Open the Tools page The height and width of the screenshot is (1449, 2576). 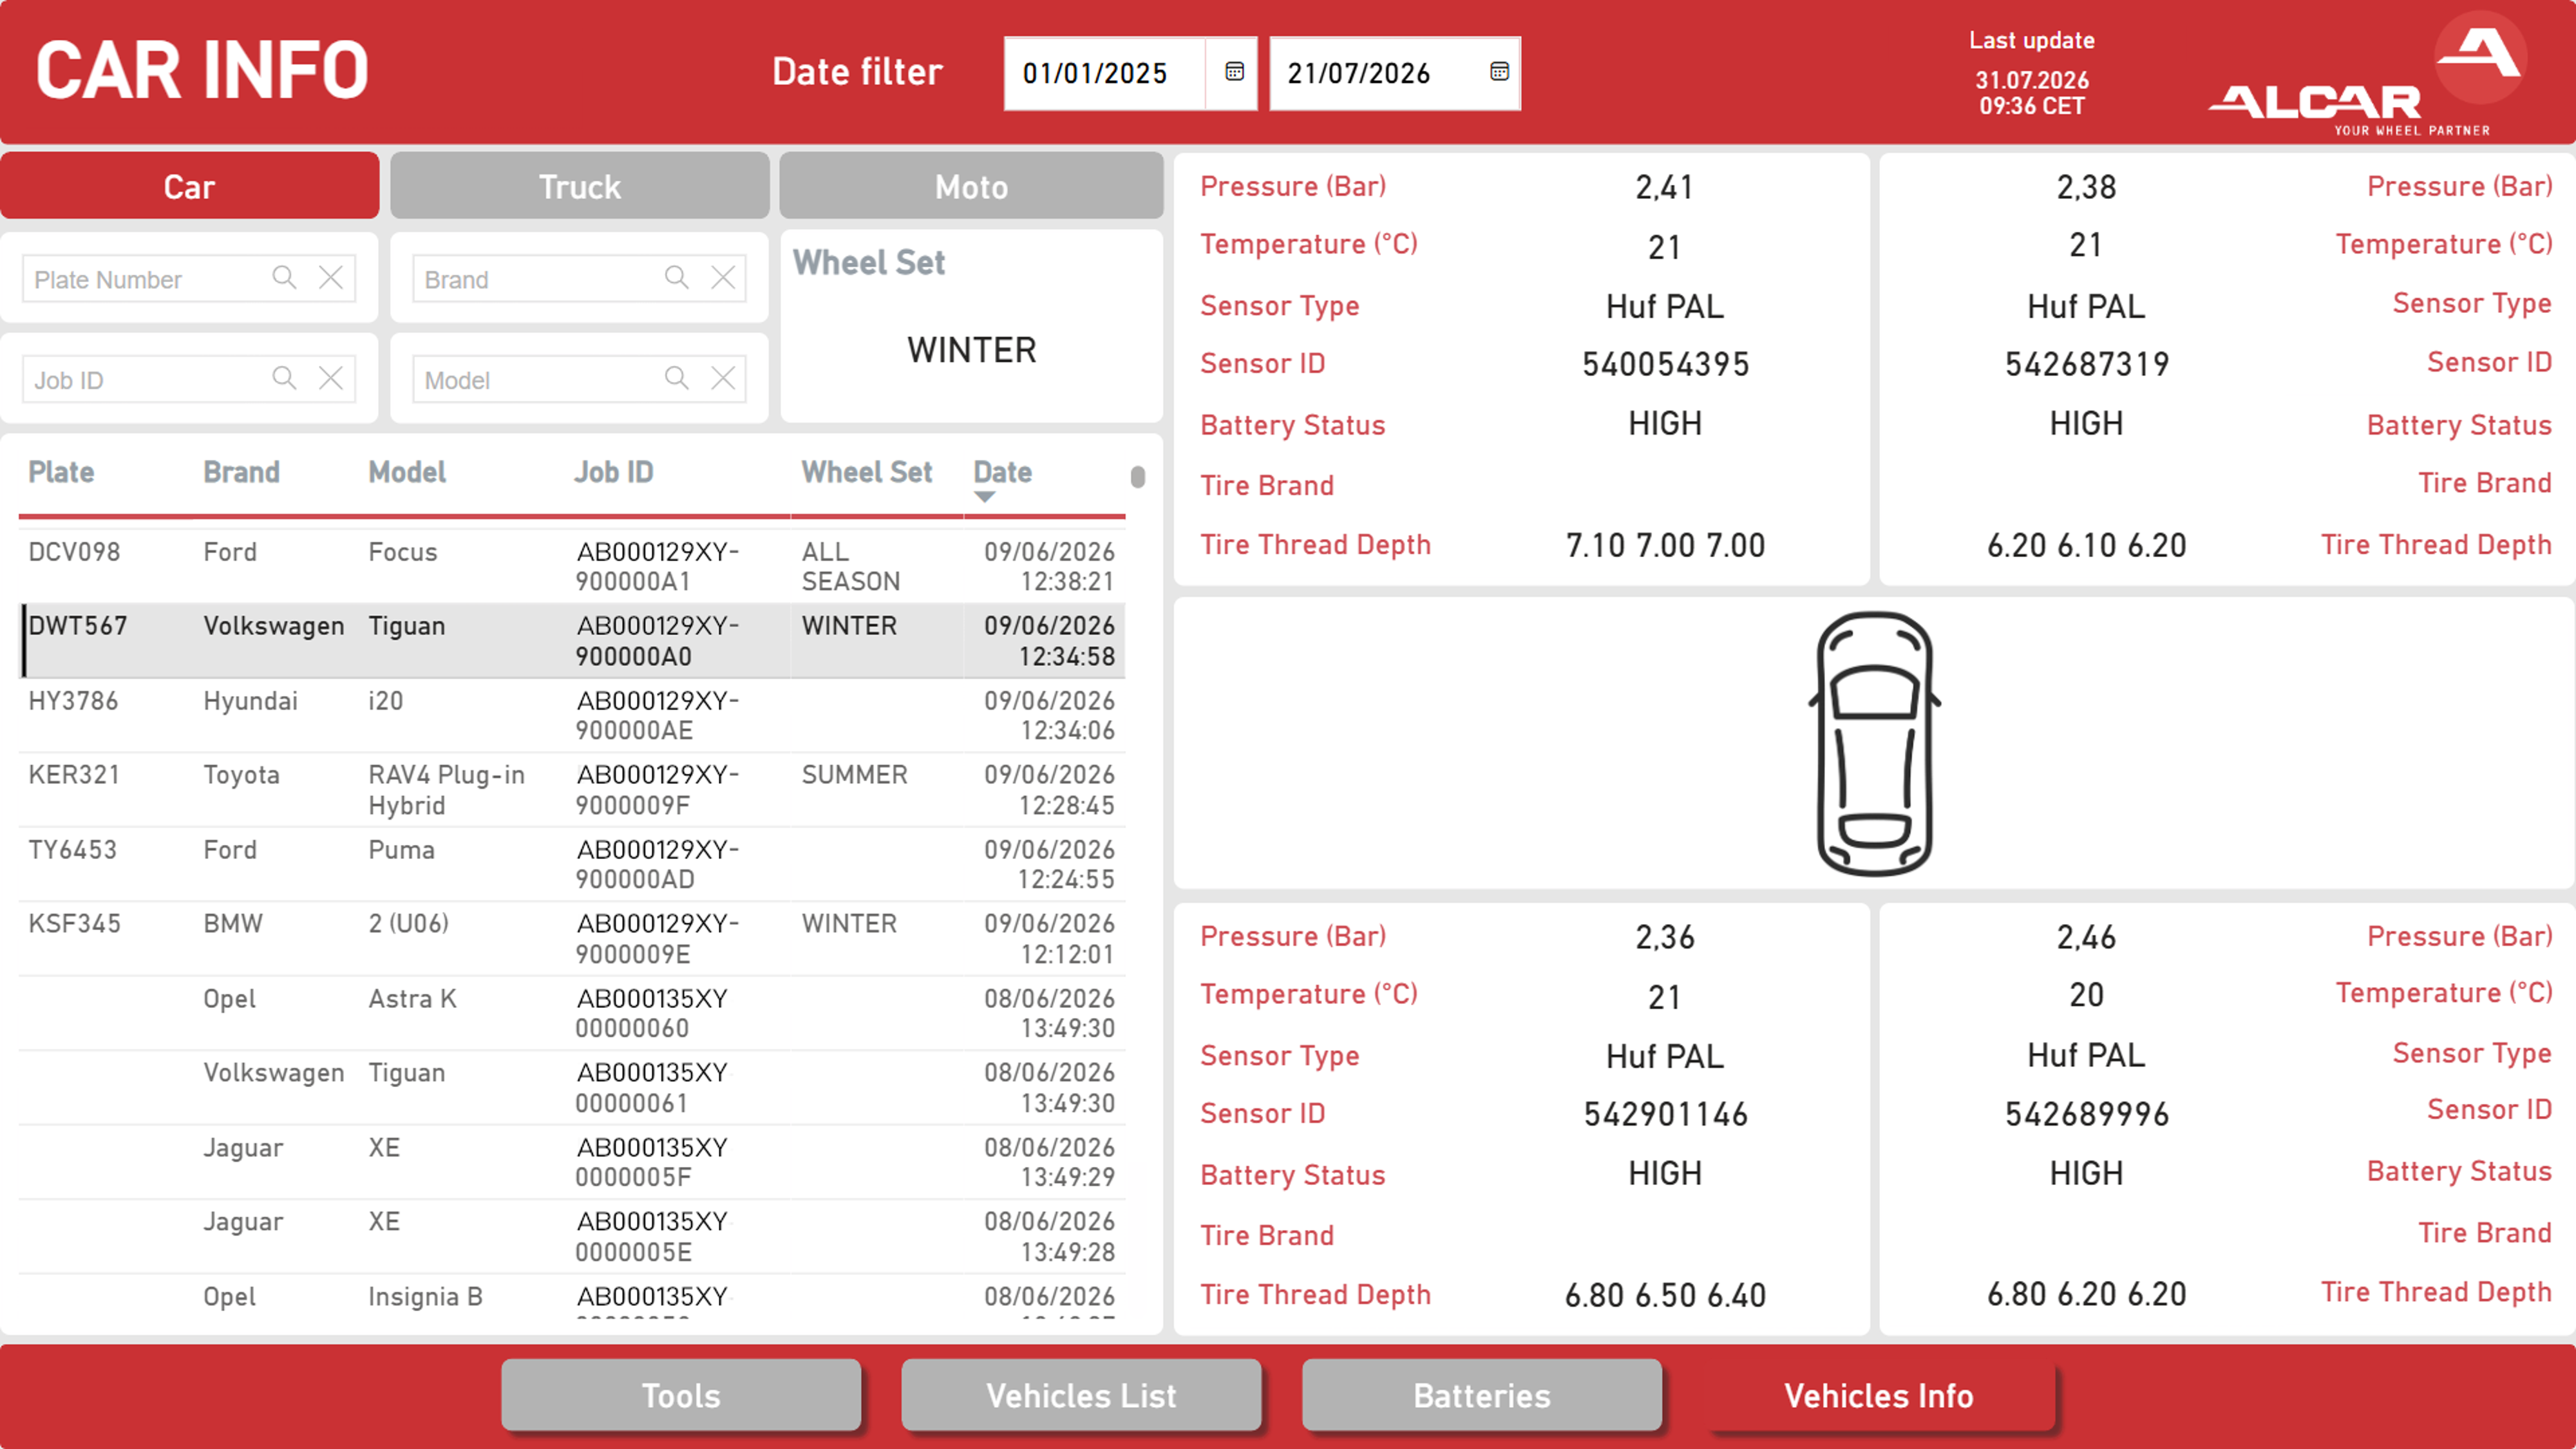pyautogui.click(x=681, y=1395)
